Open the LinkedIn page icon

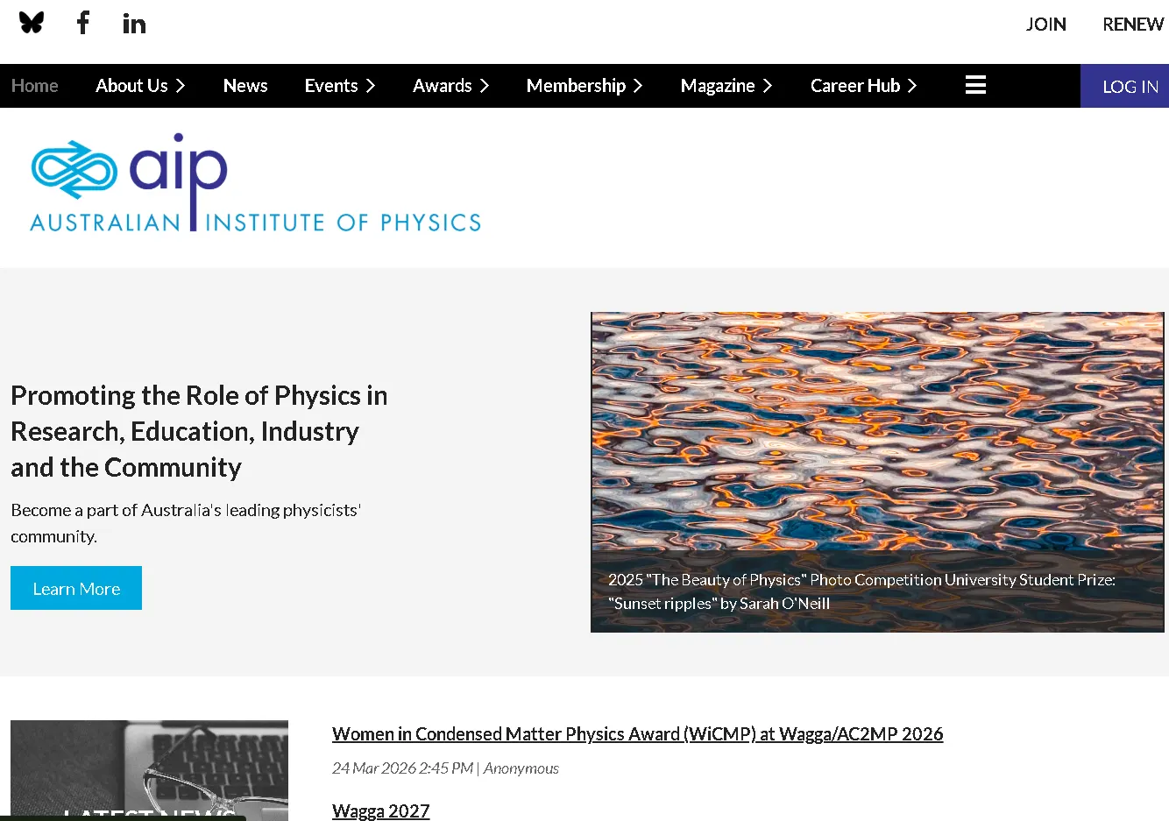pos(134,23)
